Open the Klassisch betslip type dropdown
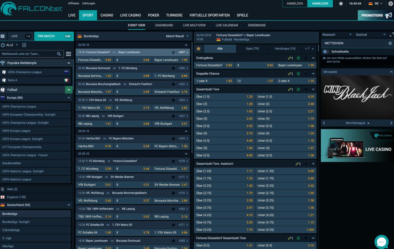This screenshot has width=394, height=249. [x=337, y=35]
